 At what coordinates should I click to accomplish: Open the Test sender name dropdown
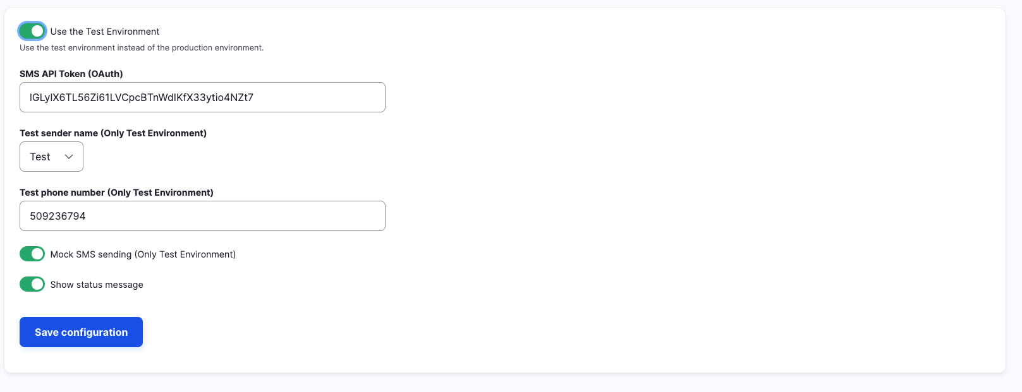(x=51, y=157)
